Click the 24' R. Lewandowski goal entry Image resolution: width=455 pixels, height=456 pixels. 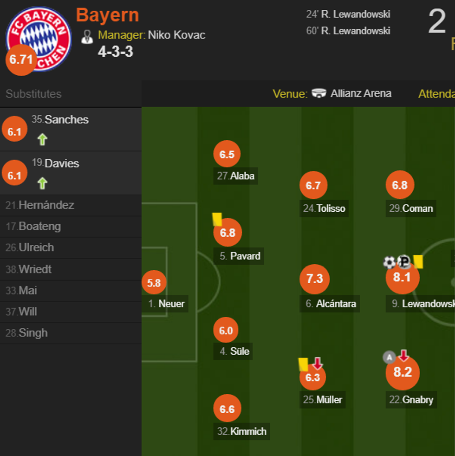tap(348, 14)
